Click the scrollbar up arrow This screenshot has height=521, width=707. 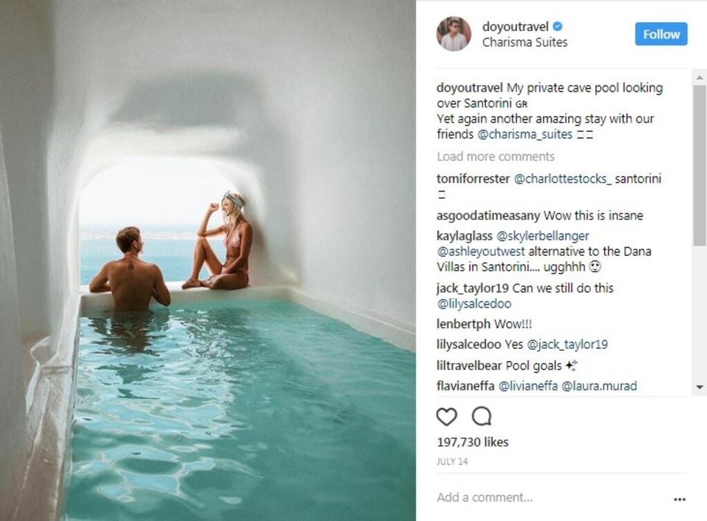tap(699, 77)
